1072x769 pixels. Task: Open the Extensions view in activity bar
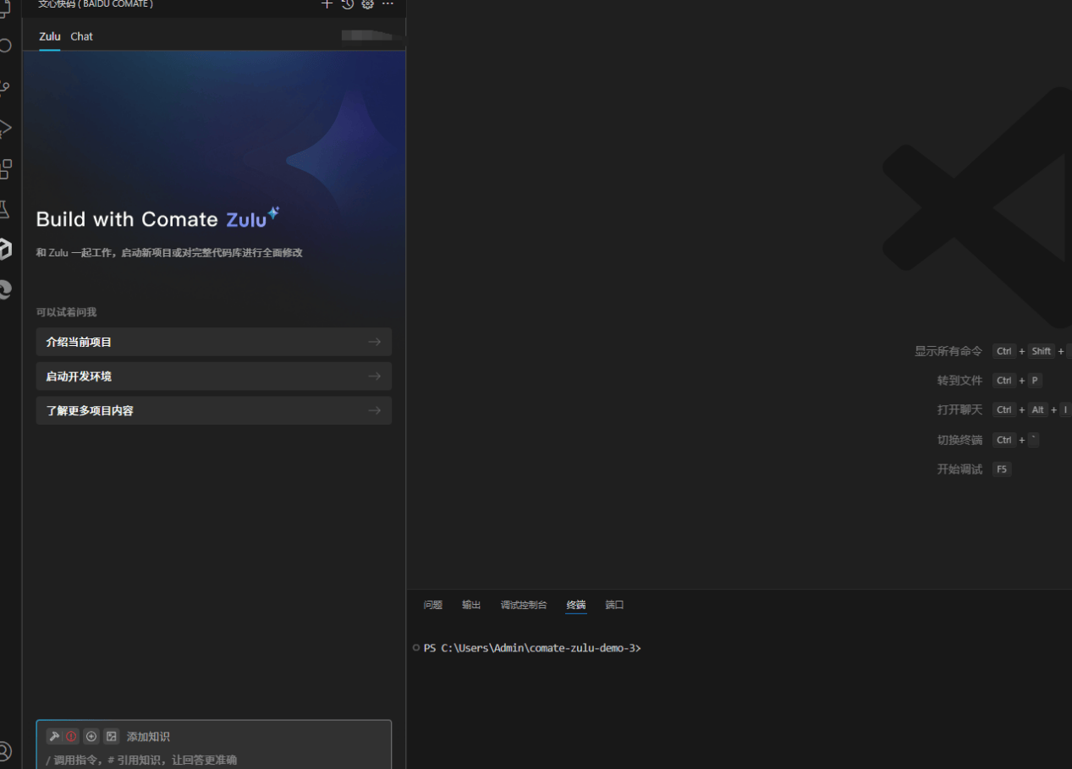(5, 168)
